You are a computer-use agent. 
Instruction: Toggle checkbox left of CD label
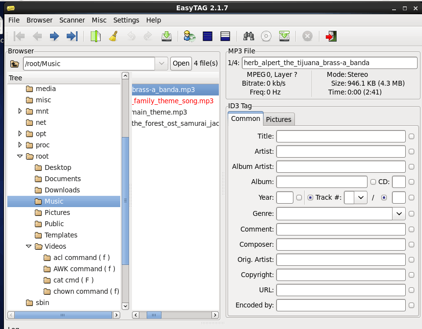pos(373,182)
